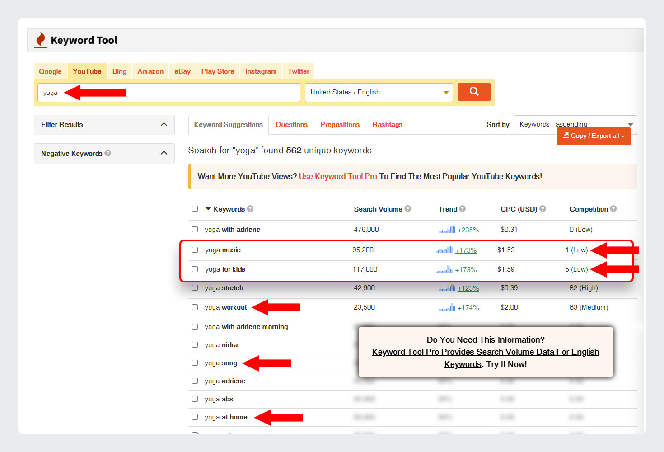The height and width of the screenshot is (452, 664).
Task: Click the Search Volume column header
Action: tap(378, 209)
